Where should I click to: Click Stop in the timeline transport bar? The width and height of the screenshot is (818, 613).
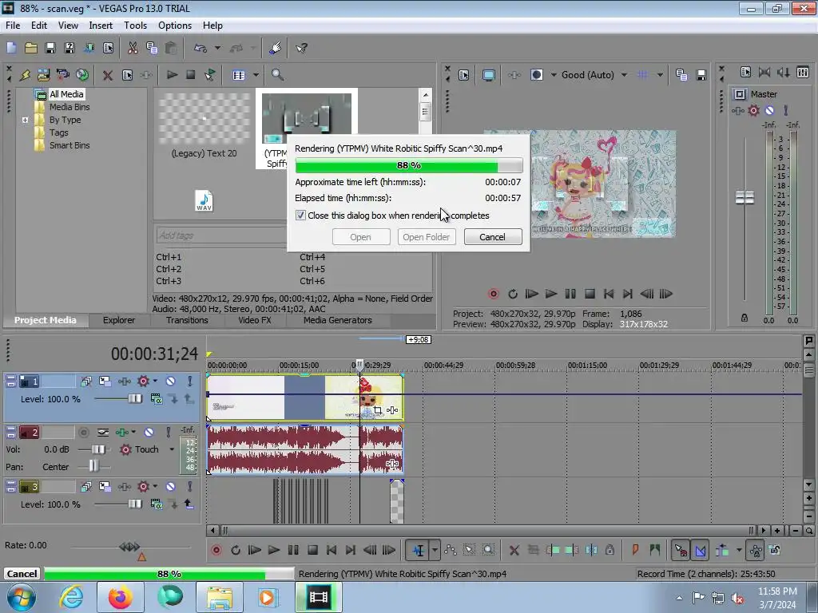312,550
